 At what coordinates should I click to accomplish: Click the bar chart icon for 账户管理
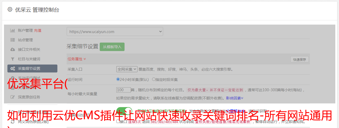click(12, 30)
